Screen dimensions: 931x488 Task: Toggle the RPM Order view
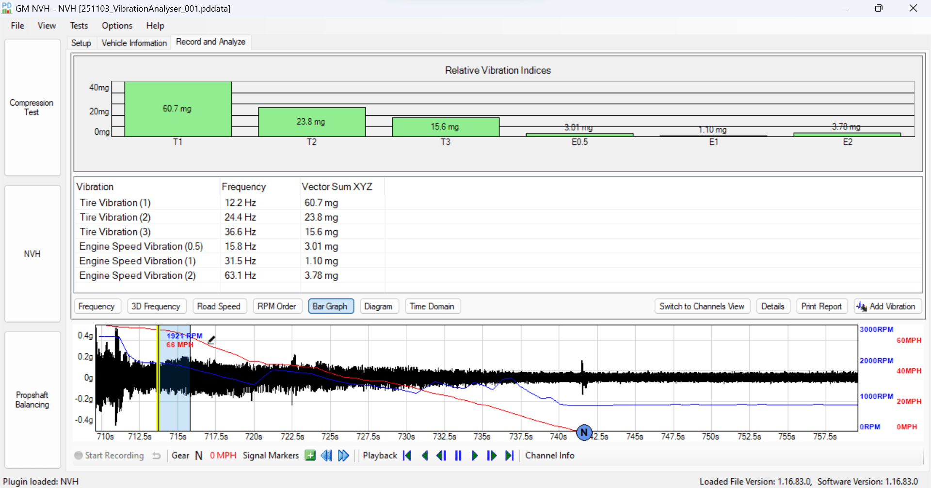[276, 306]
